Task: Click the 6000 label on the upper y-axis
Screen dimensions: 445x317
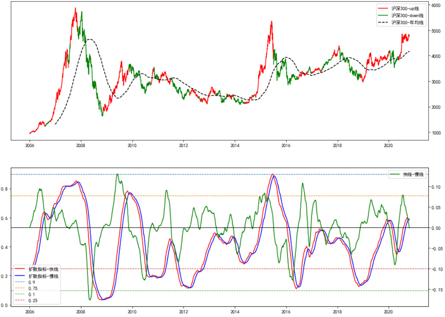Action: point(436,5)
